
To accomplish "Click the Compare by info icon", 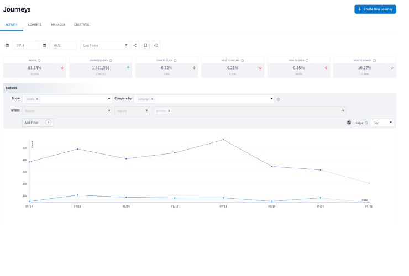I will [279, 99].
